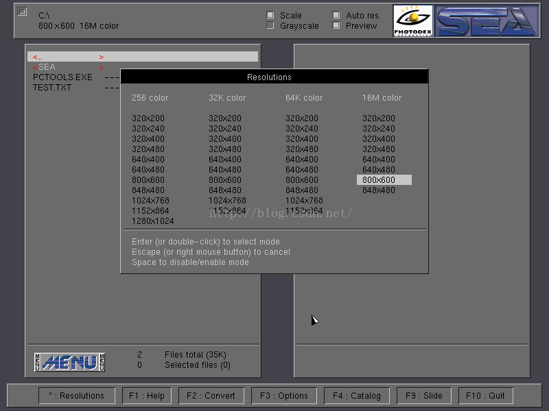
Task: Click the 800x600 16M color status text
Action: point(79,26)
